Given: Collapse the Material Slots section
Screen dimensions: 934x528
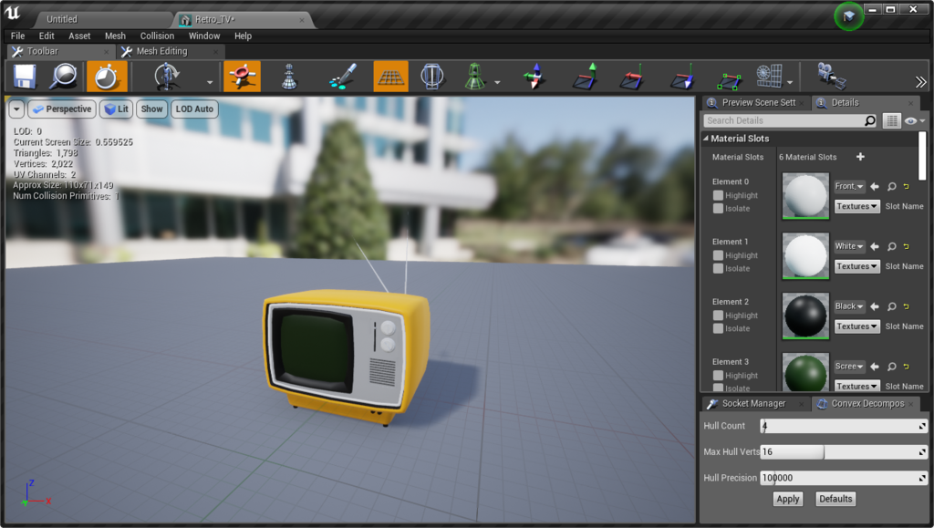Looking at the screenshot, I should [705, 139].
